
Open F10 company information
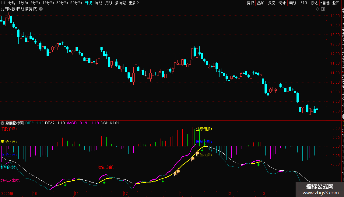tap(304, 3)
